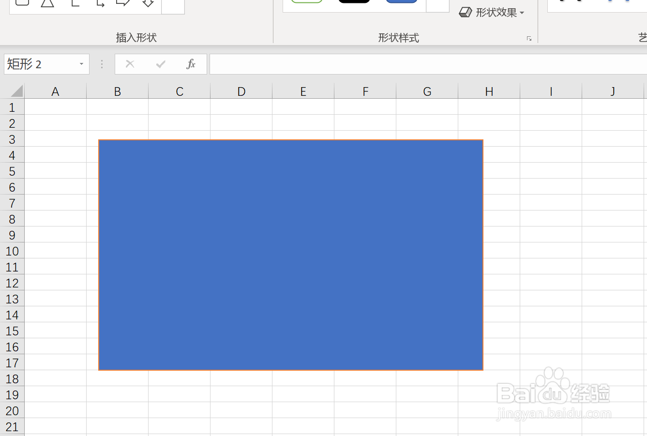Image resolution: width=647 pixels, height=436 pixels.
Task: Apply the black filled shape style preset
Action: (x=354, y=1)
